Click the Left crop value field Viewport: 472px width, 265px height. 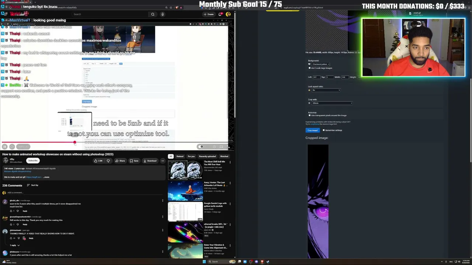pyautogui.click(x=316, y=77)
